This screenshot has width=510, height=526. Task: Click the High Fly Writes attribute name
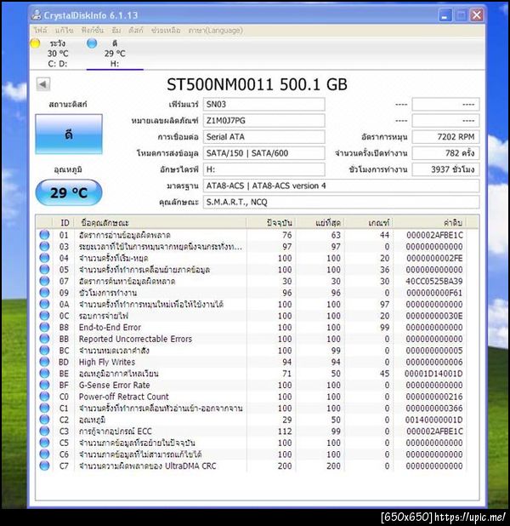[x=107, y=362]
